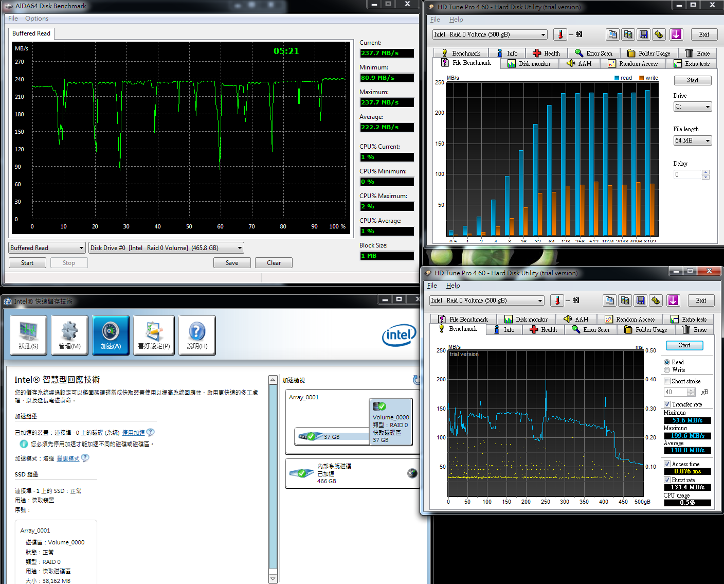The height and width of the screenshot is (584, 724).
Task: Open drive selector dropdown in upper HD Tune
Action: tap(490, 34)
